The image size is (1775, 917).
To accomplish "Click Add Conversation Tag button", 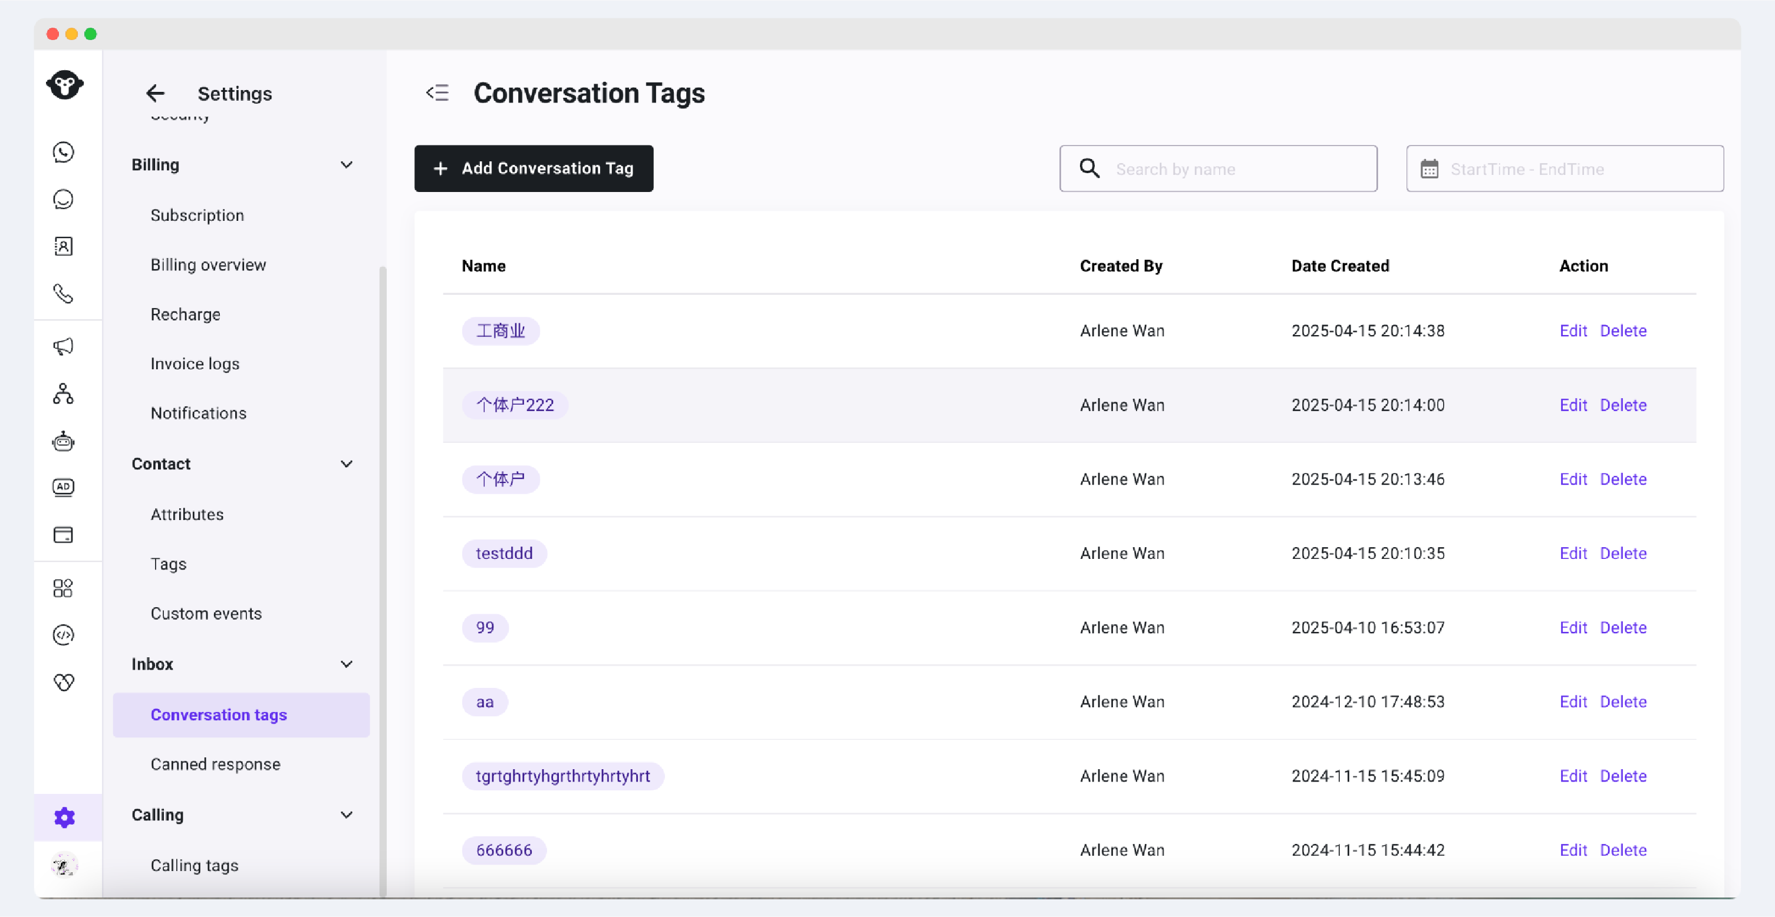I will click(534, 168).
